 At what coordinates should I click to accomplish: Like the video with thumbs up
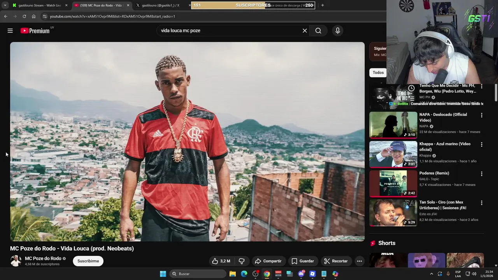pyautogui.click(x=221, y=261)
